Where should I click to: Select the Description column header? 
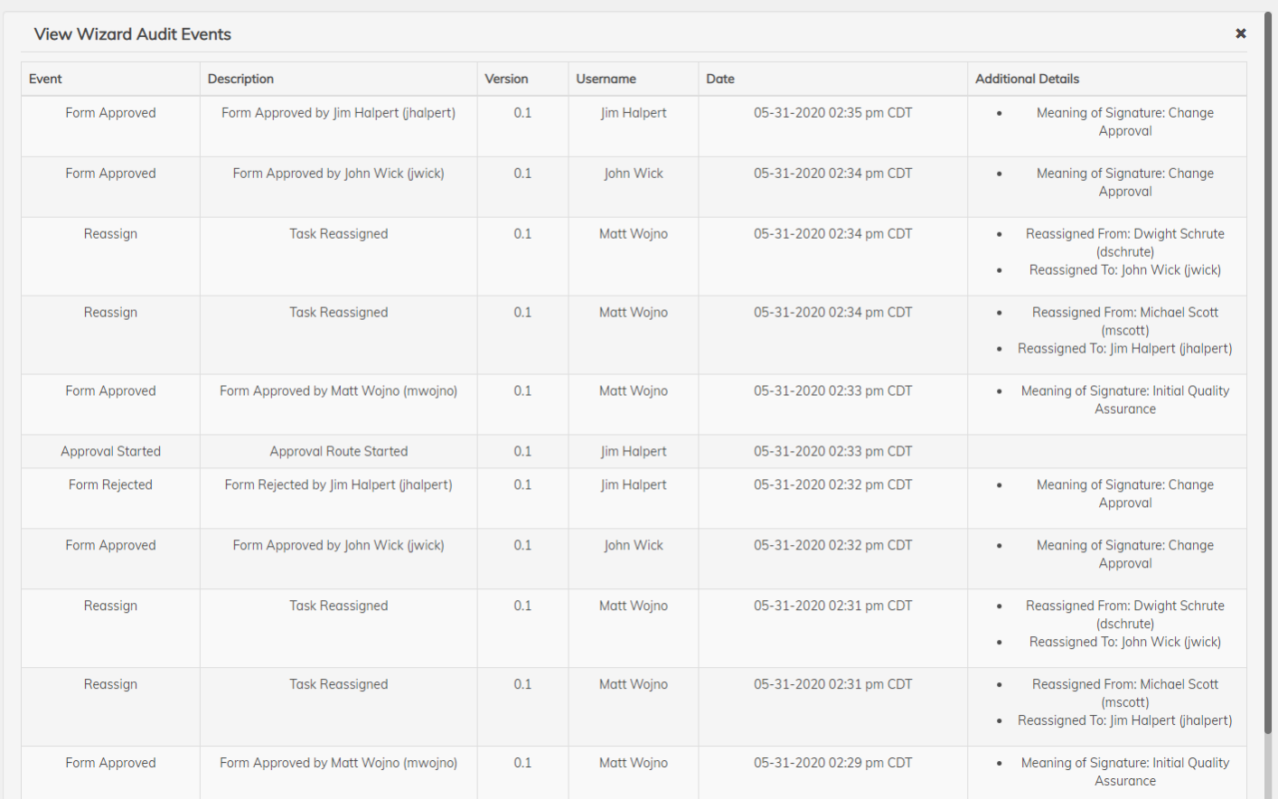(x=240, y=79)
